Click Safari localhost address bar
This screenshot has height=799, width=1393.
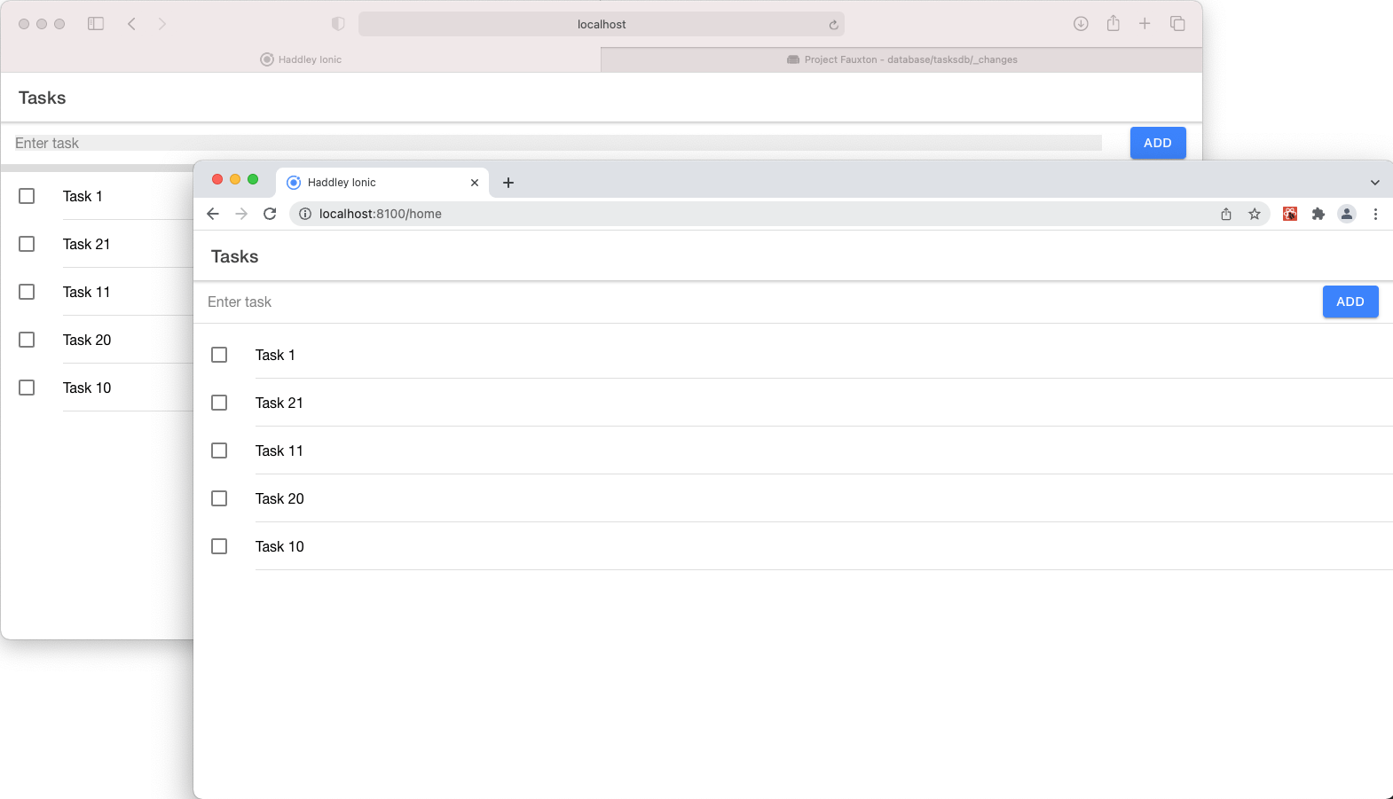(602, 24)
